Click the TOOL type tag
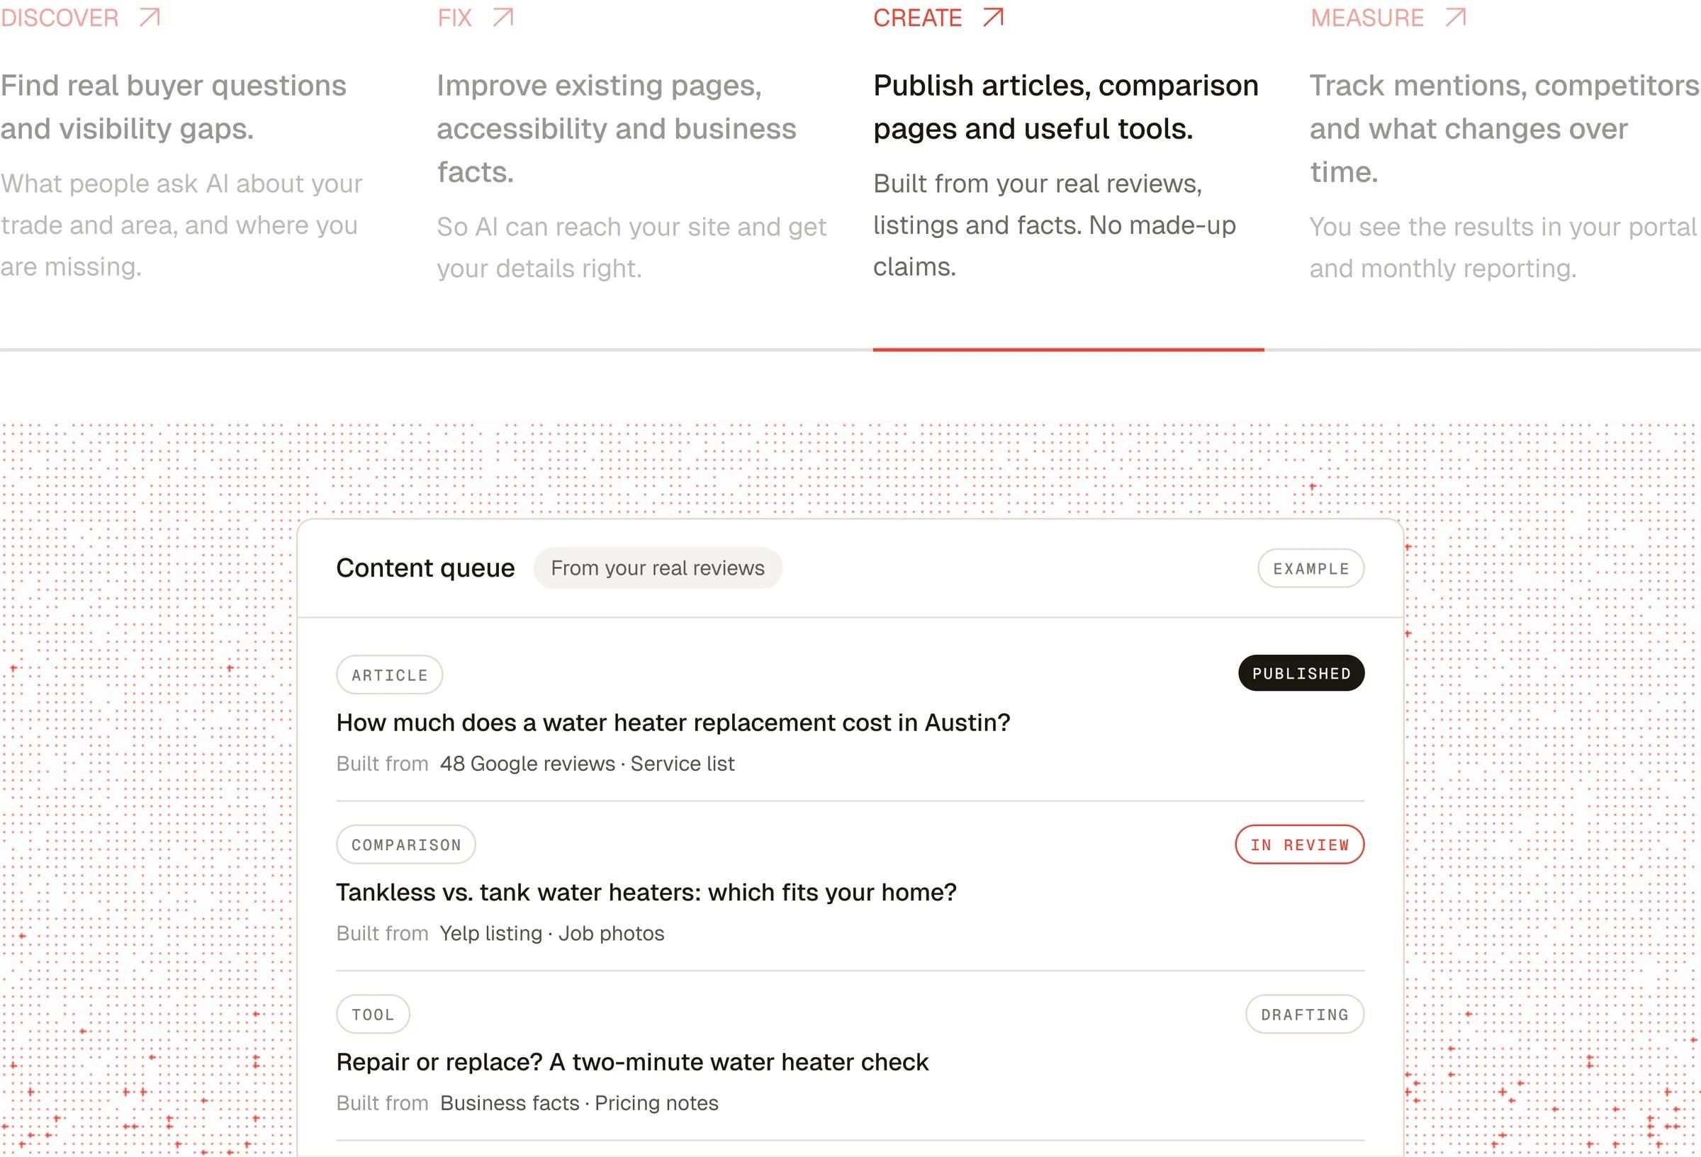Screen dimensions: 1701x1157 point(374,1015)
